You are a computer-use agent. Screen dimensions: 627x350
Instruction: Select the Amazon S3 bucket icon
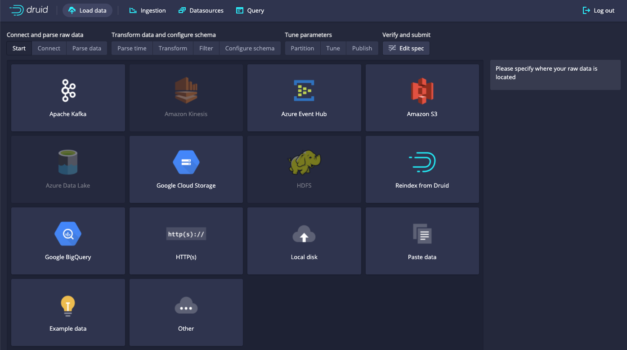(x=422, y=90)
